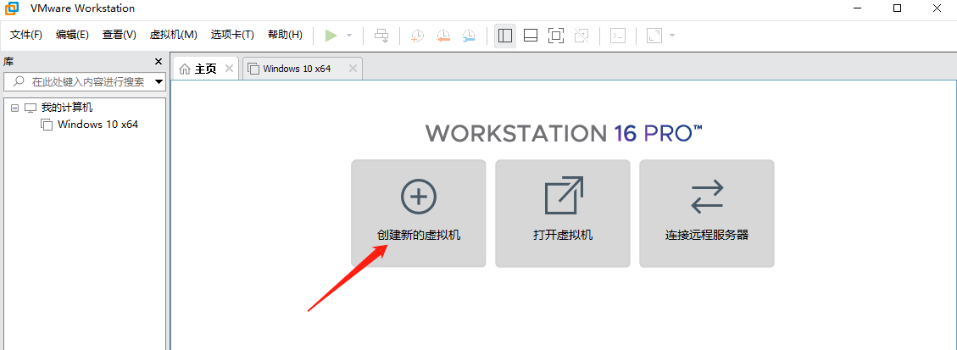Viewport: 957px width, 350px height.
Task: Click the 打开虚拟机 button
Action: [x=563, y=214]
